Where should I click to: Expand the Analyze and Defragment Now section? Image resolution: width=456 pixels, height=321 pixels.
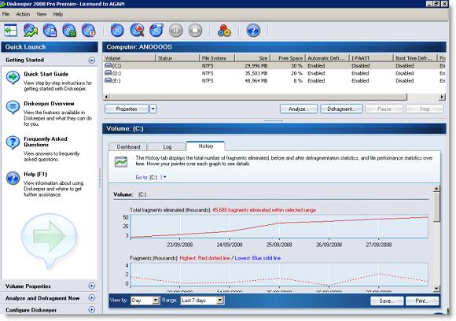[92, 298]
